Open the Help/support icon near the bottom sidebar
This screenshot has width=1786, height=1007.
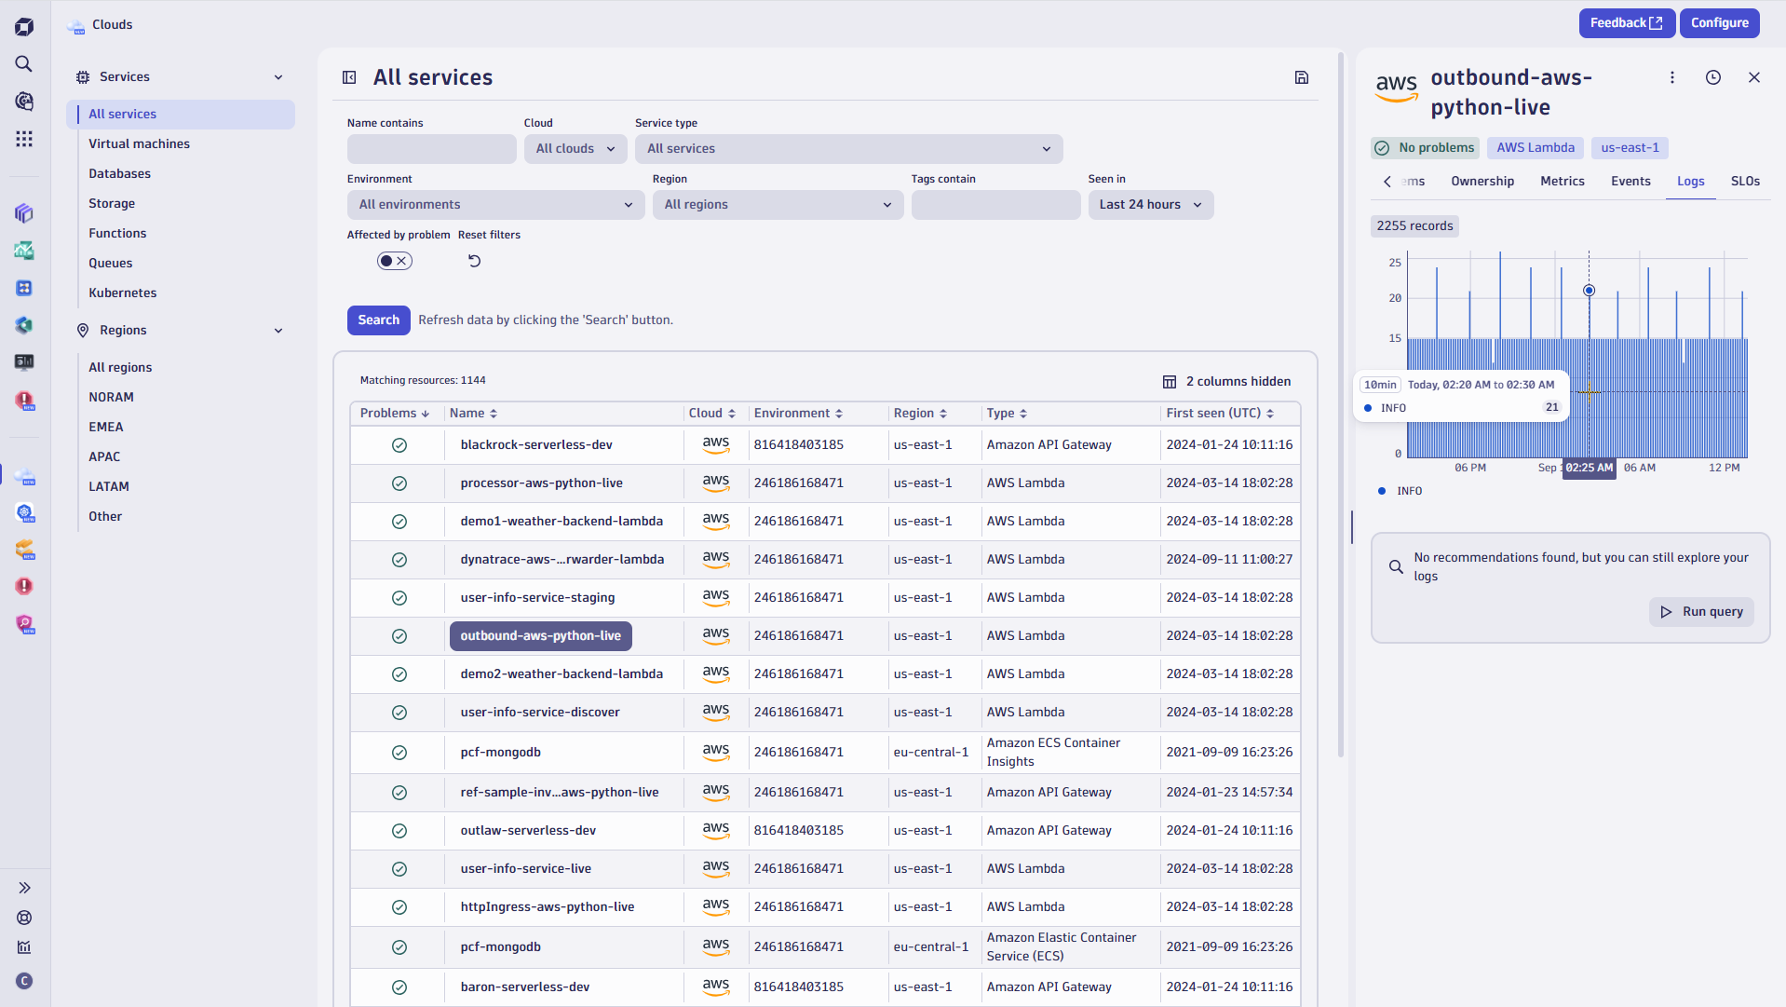(x=24, y=918)
